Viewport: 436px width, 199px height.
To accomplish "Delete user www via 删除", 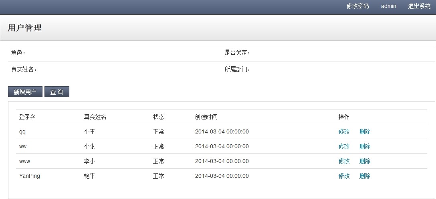I will point(365,161).
